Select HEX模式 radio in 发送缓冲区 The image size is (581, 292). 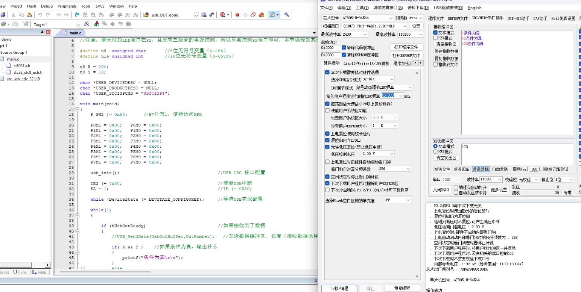[435, 151]
